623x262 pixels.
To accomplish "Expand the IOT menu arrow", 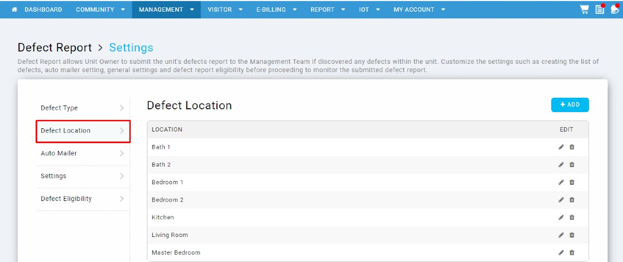I will (378, 10).
